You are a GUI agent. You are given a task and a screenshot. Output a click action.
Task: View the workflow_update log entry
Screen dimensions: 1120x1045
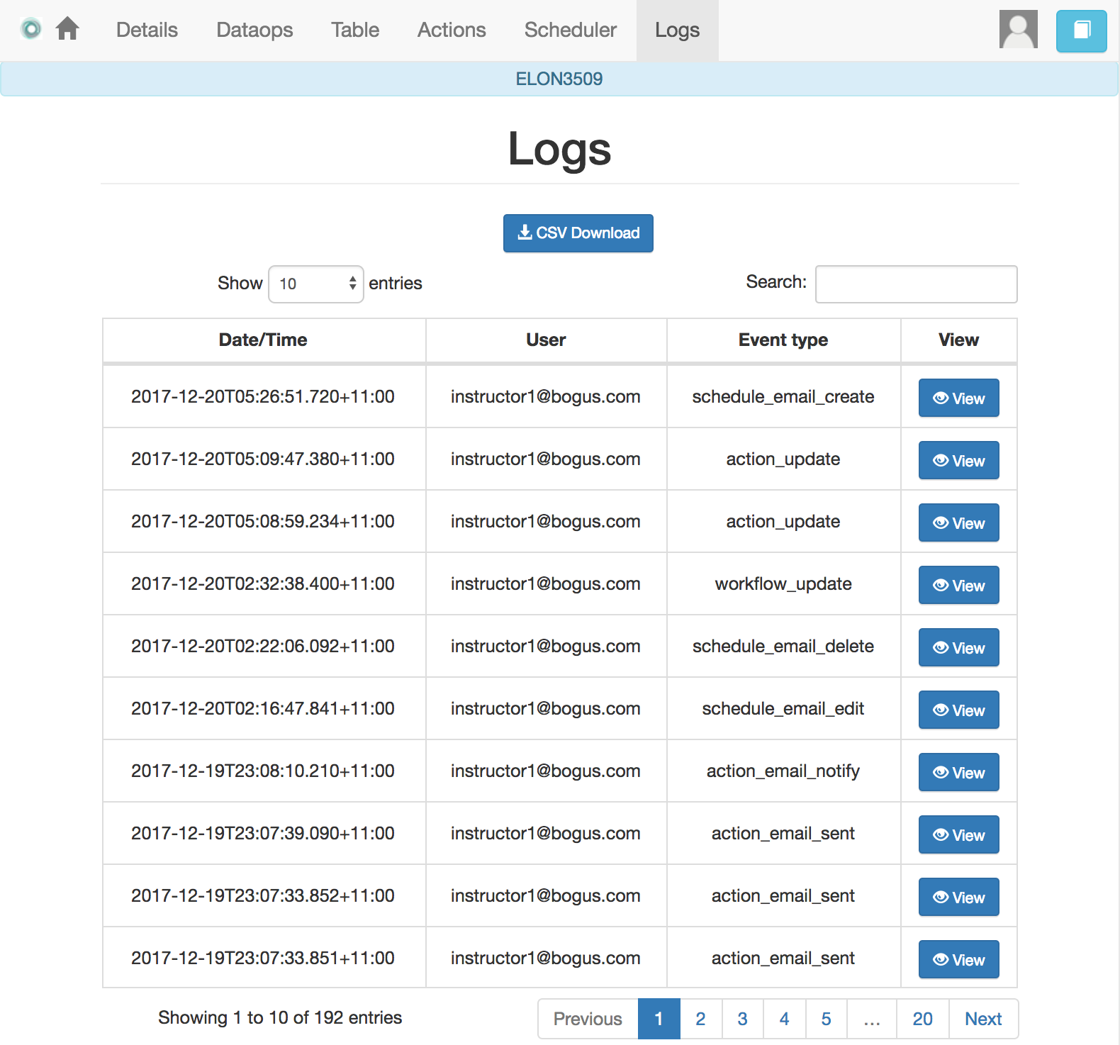tap(959, 585)
